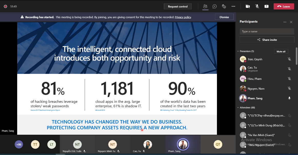Click the muted mic icon for Hieu, Pham
The image size is (298, 155).
289,79
